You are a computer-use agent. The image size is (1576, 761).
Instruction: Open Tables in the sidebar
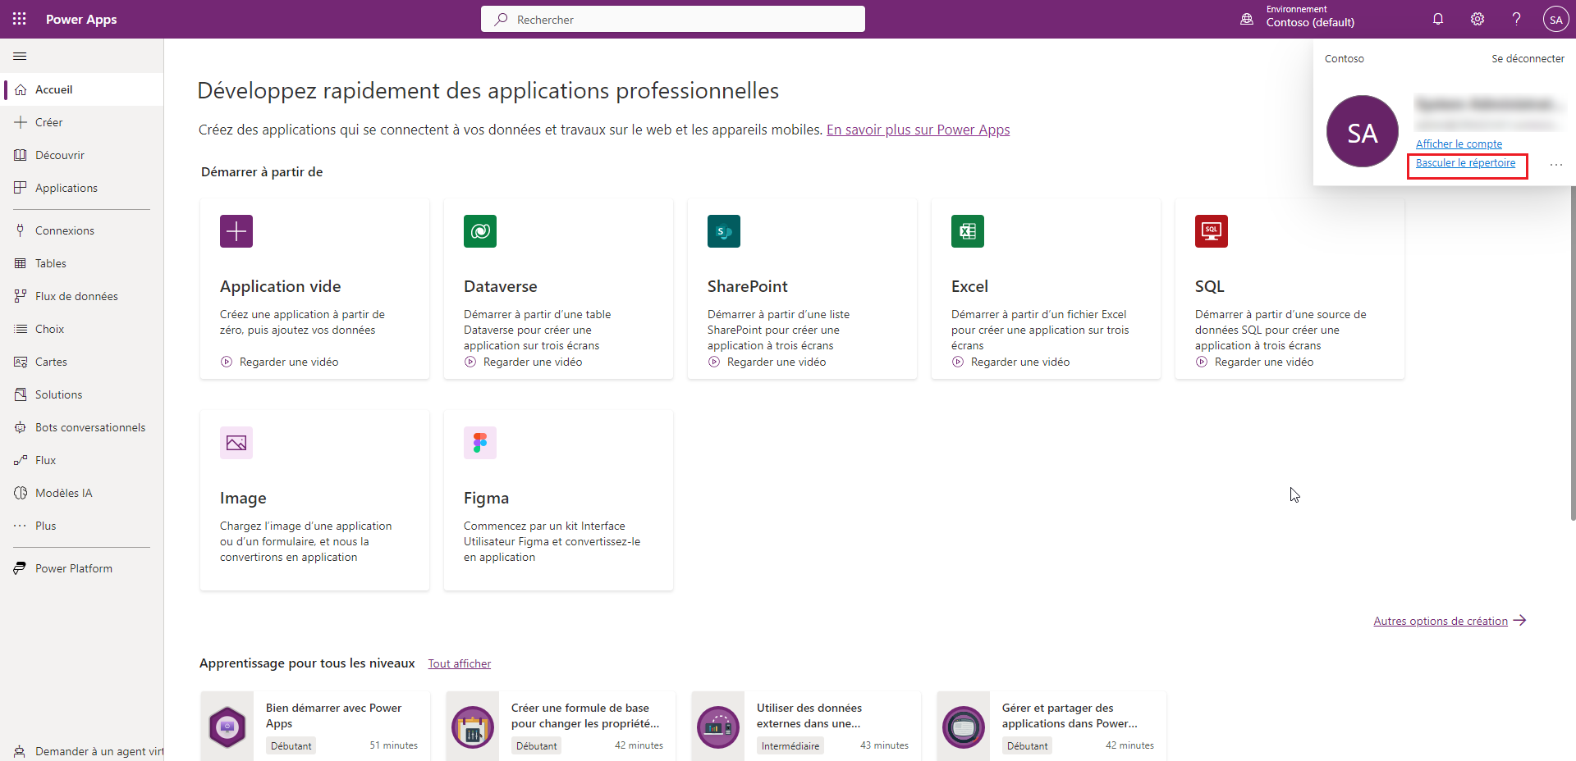coord(82,263)
